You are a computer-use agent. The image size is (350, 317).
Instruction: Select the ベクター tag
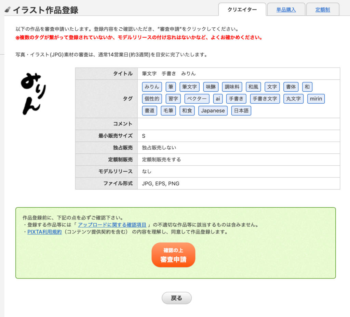197,99
